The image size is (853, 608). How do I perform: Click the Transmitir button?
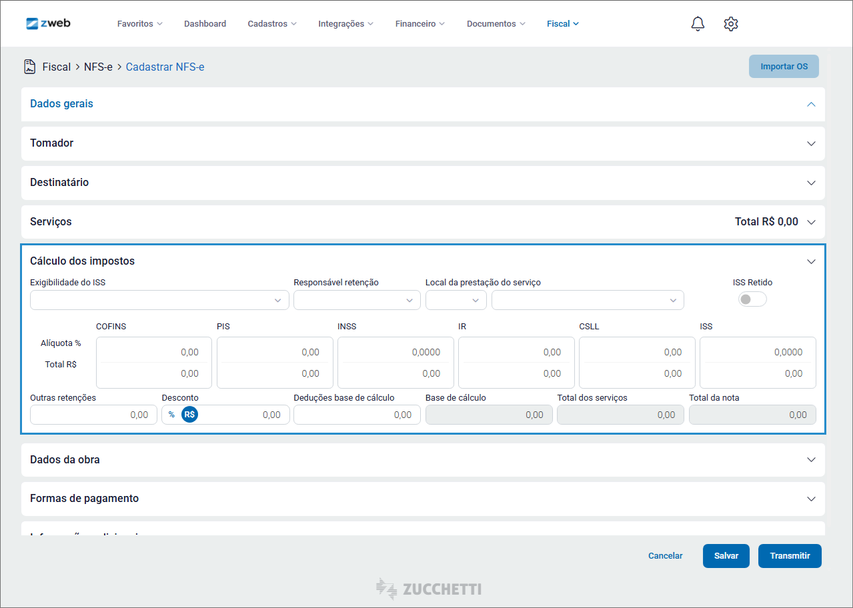tap(790, 556)
